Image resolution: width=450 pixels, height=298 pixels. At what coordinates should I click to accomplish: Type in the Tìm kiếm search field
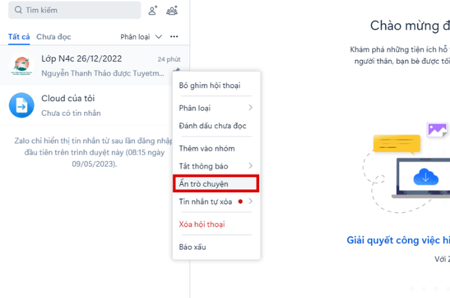pos(77,10)
